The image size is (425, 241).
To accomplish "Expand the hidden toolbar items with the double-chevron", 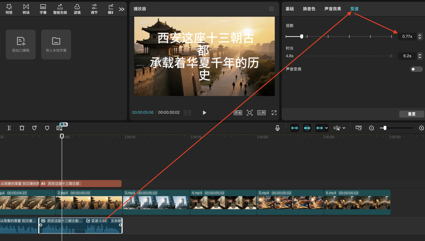I will [x=121, y=9].
